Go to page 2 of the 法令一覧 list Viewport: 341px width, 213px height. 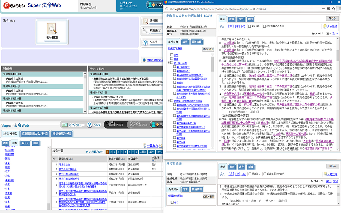coord(111,152)
